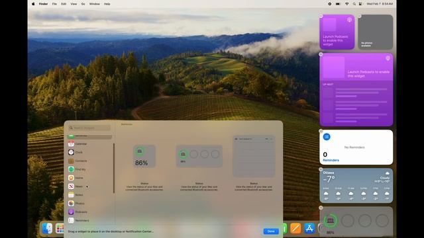Select Notes in the widget app list
This screenshot has width=424, height=238.
pos(89,195)
